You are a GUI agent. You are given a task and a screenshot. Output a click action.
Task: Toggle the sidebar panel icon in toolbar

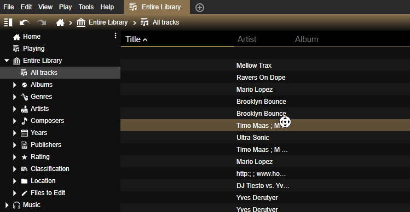pos(8,22)
